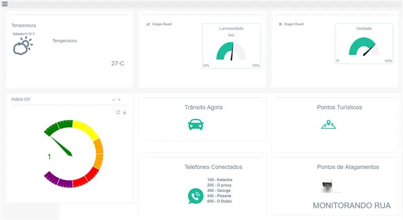Click the list icon beside second Dragon Board
This screenshot has height=220, width=403.
coord(281,24)
